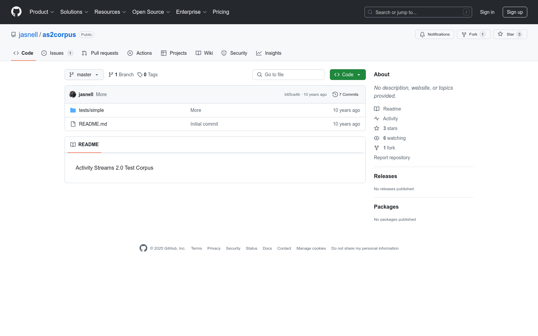Open commit b65ca4b
This screenshot has width=538, height=336.
click(x=292, y=94)
